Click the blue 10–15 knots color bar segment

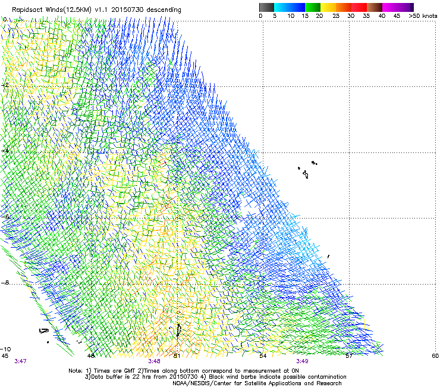[297, 7]
